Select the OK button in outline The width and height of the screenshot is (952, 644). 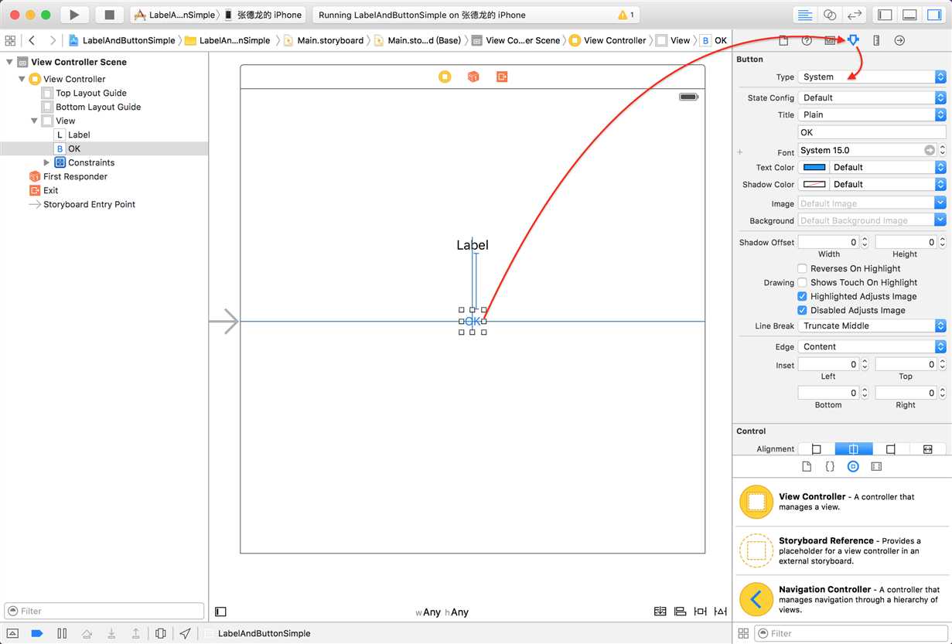(x=73, y=148)
